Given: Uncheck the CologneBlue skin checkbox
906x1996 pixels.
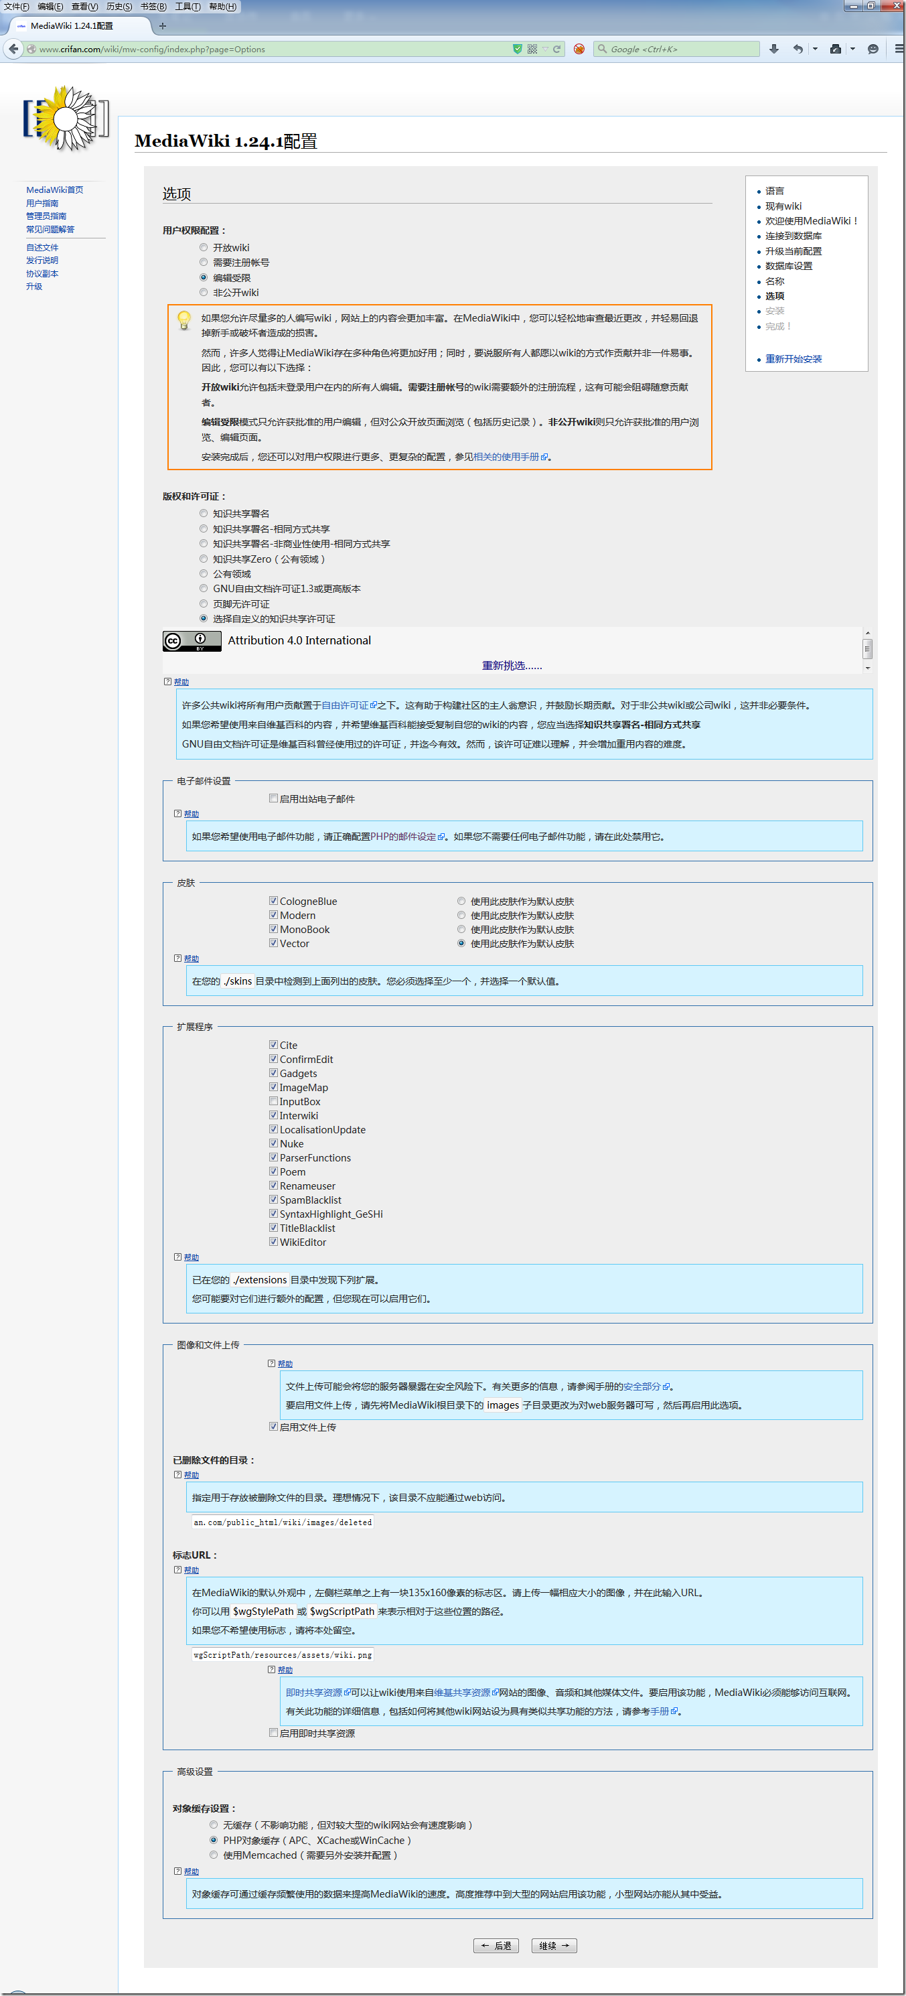Looking at the screenshot, I should [x=273, y=901].
